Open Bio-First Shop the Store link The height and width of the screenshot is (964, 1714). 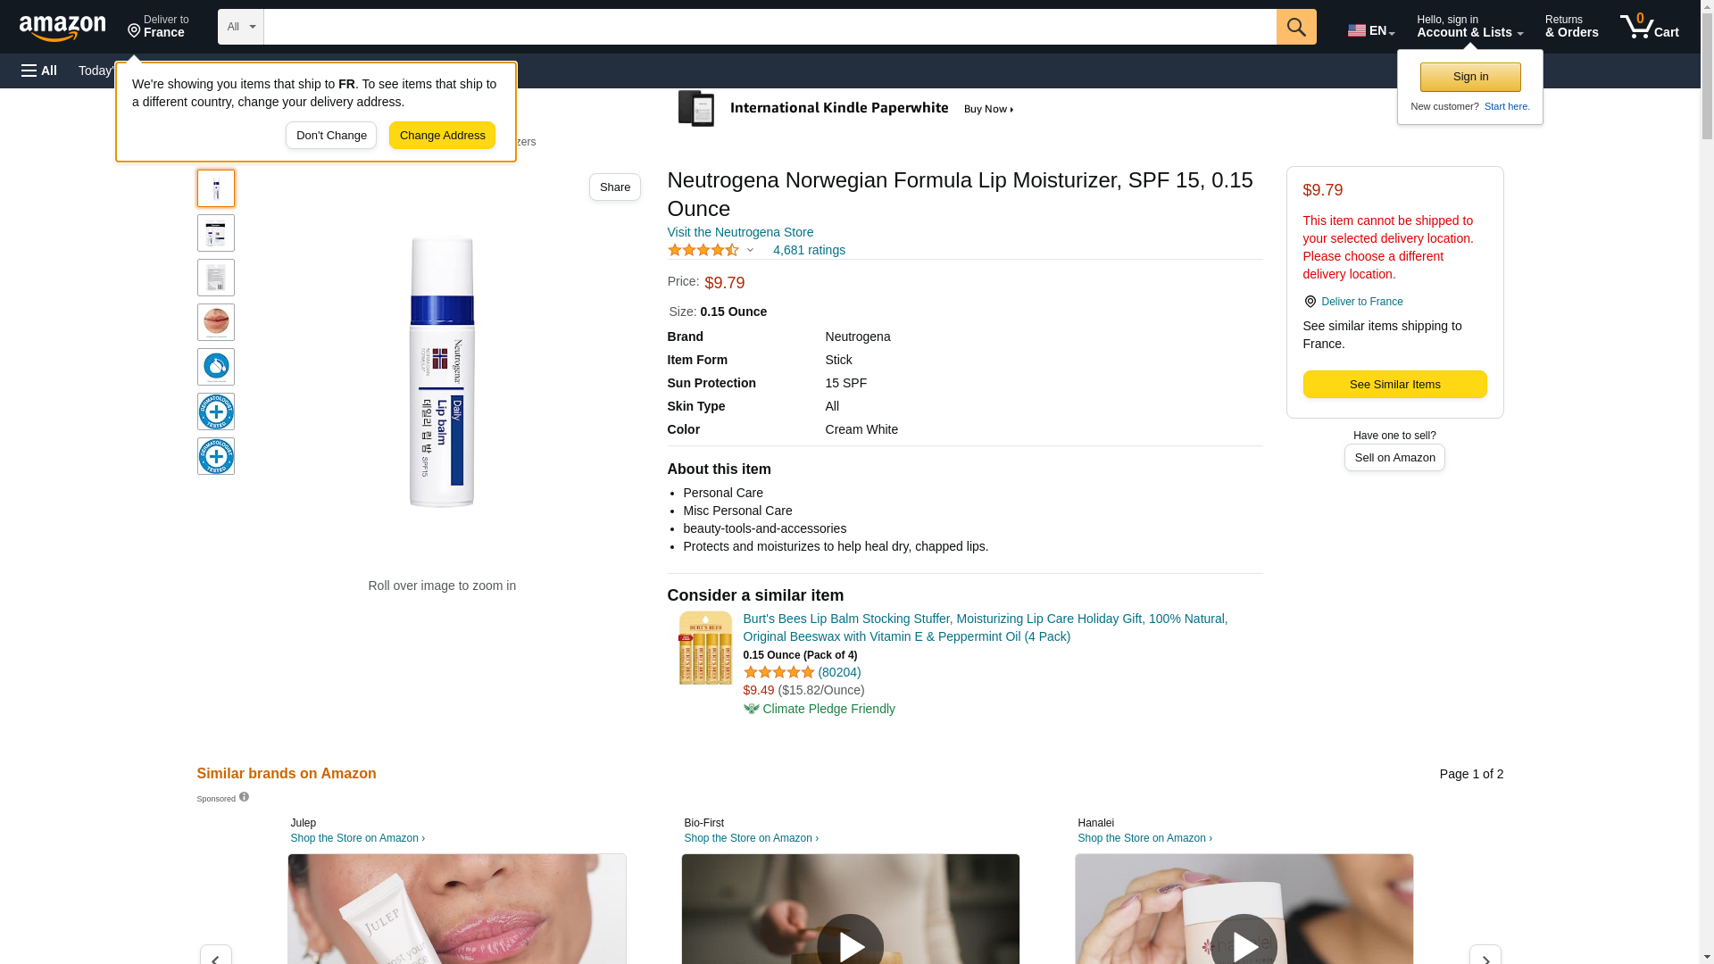pos(751,838)
